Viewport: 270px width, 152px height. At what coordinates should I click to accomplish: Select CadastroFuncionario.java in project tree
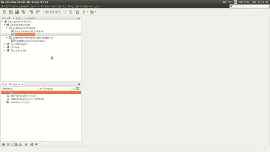pos(30,41)
